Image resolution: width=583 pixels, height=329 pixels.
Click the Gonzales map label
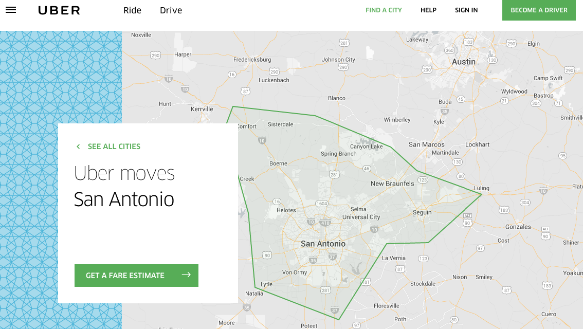(x=518, y=227)
